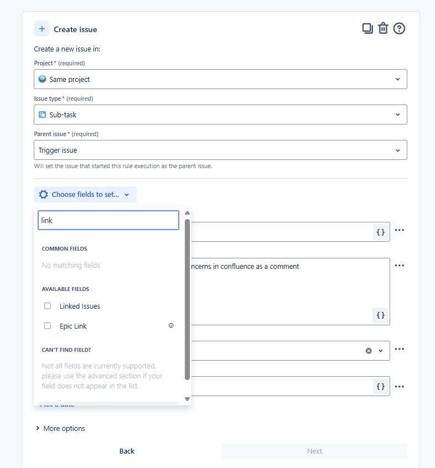Image resolution: width=435 pixels, height=468 pixels.
Task: Check the Linked Issues checkbox
Action: pos(48,306)
